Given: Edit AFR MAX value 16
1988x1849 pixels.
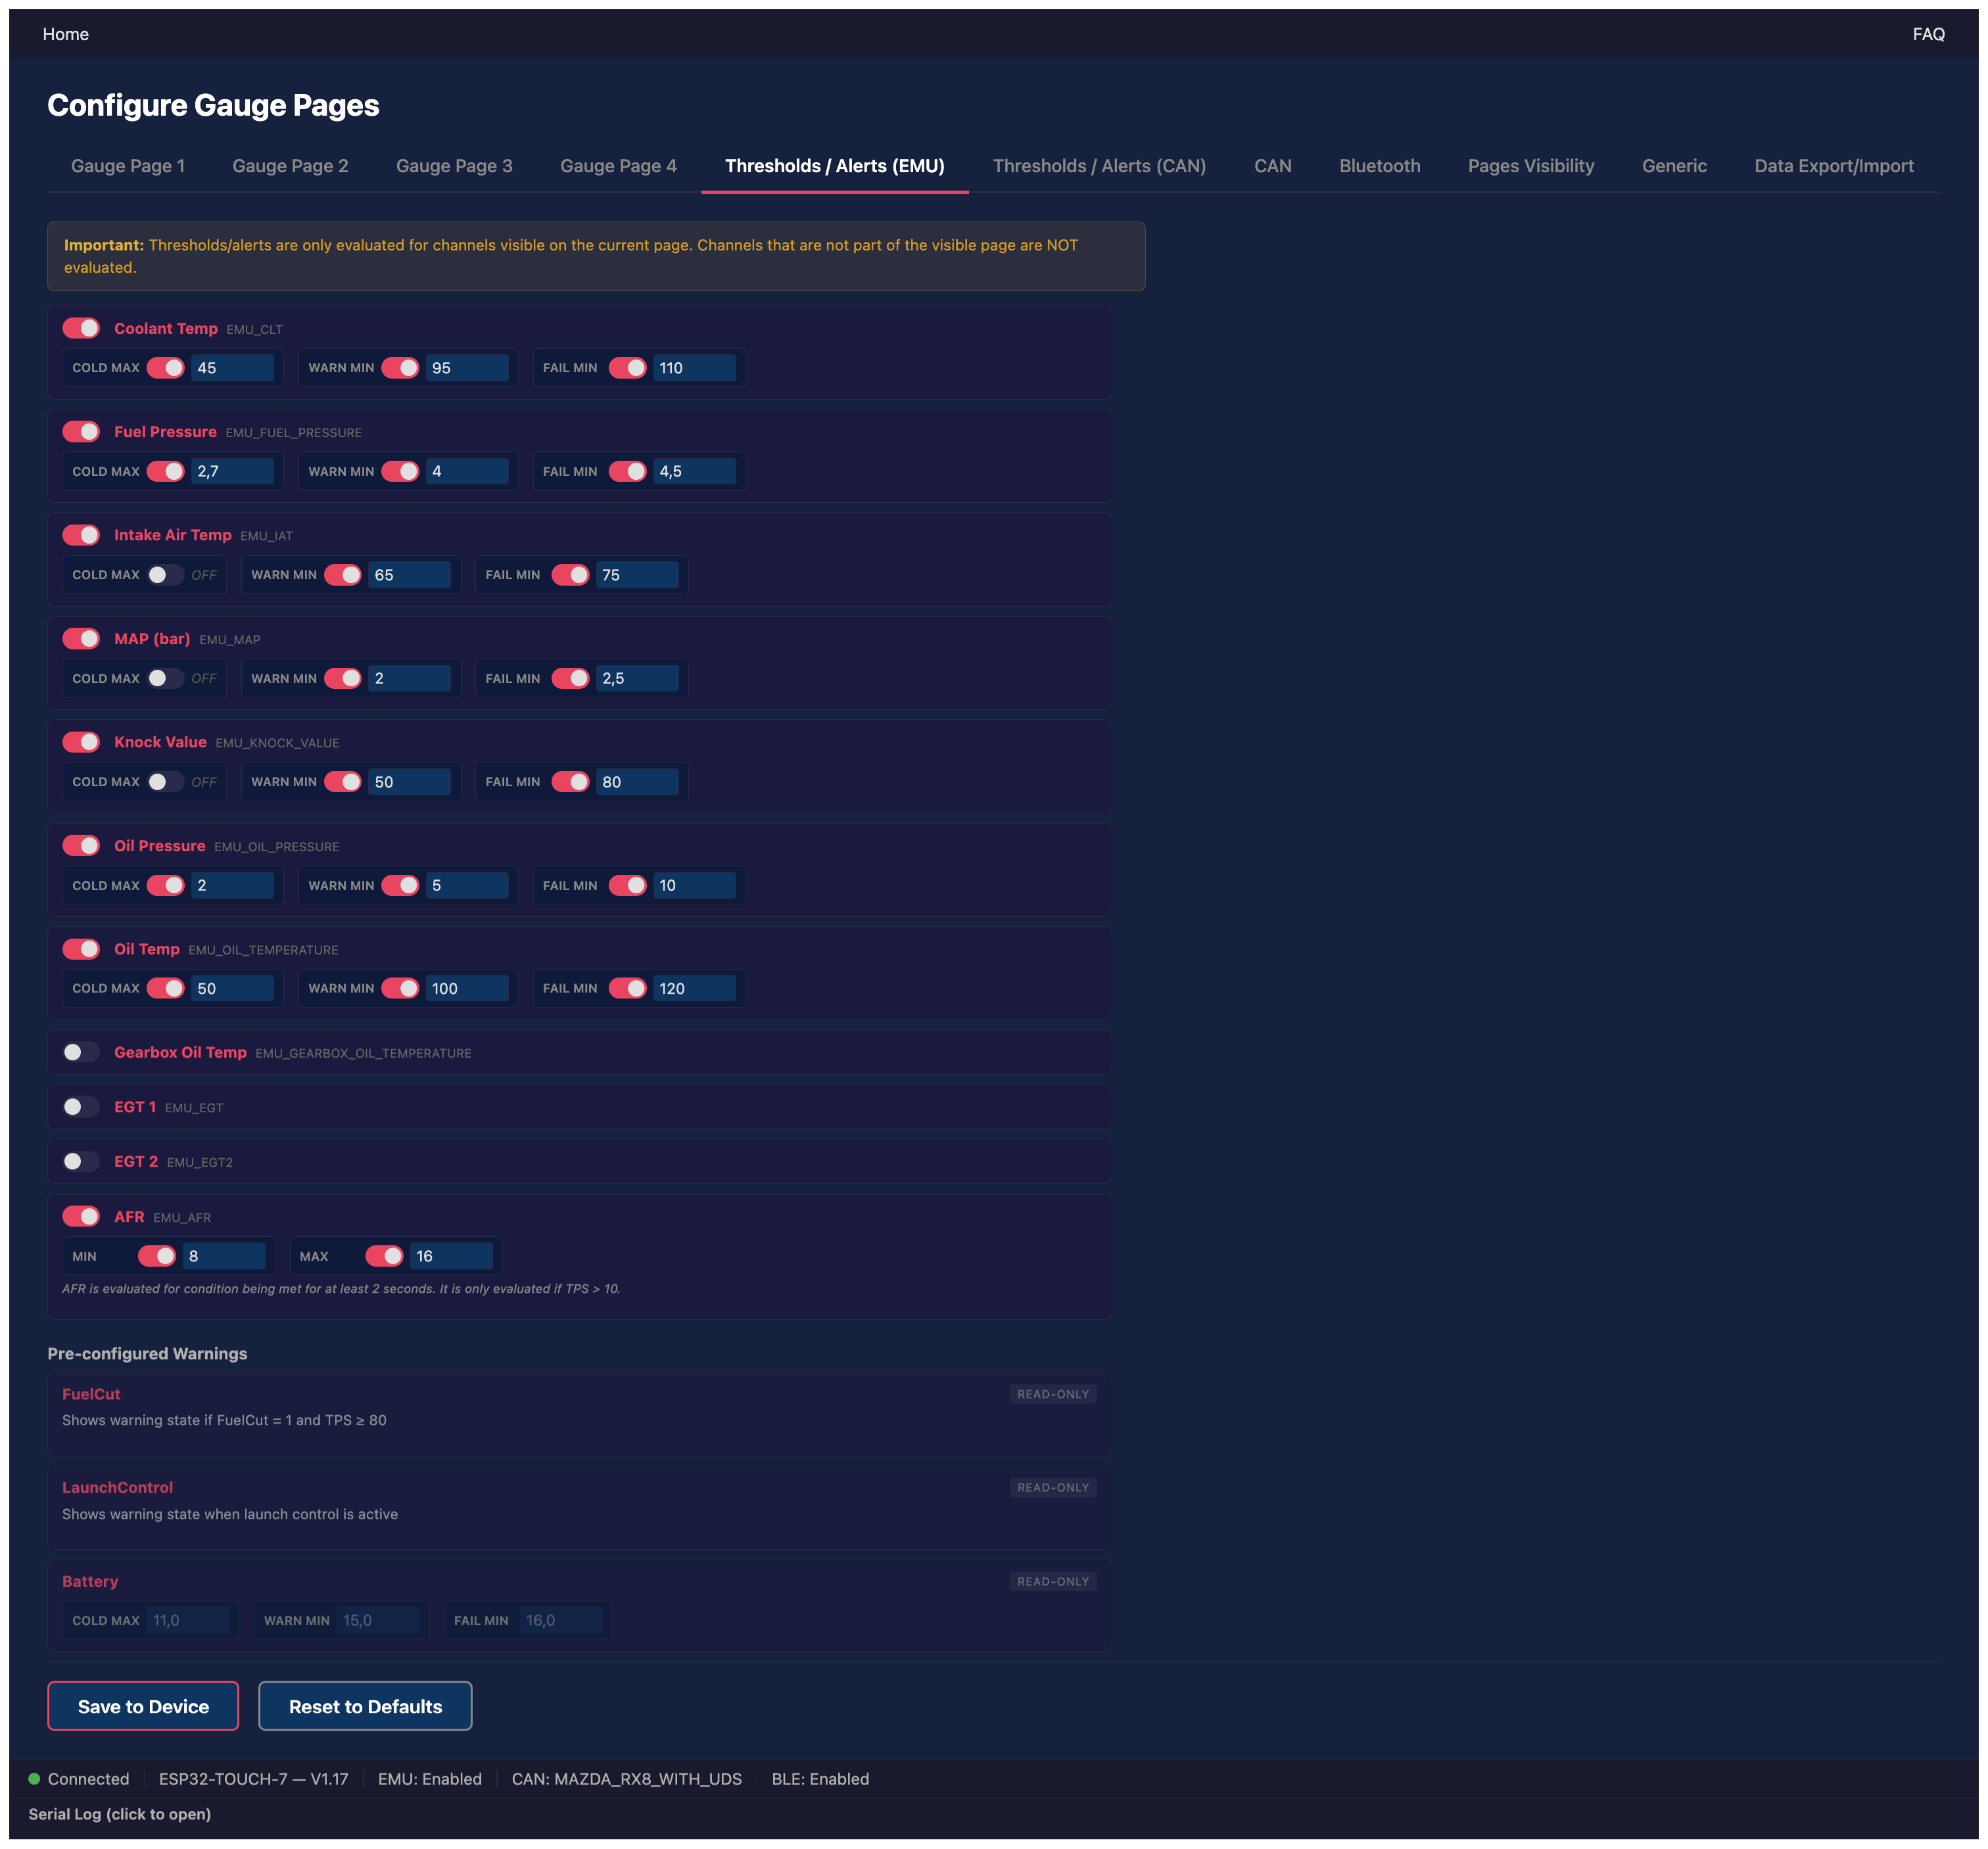Looking at the screenshot, I should click(451, 1256).
